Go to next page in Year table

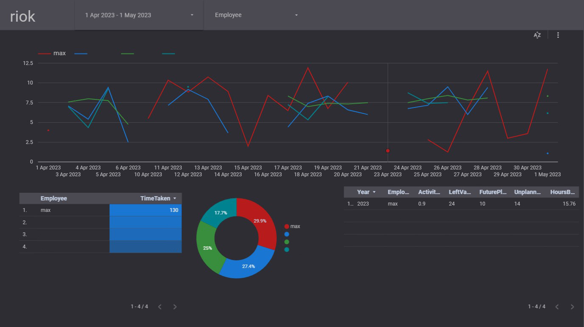click(x=572, y=307)
